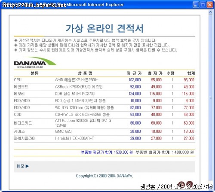Click FDD average price 10,000
This screenshot has height=192, width=215.
pos(135,101)
